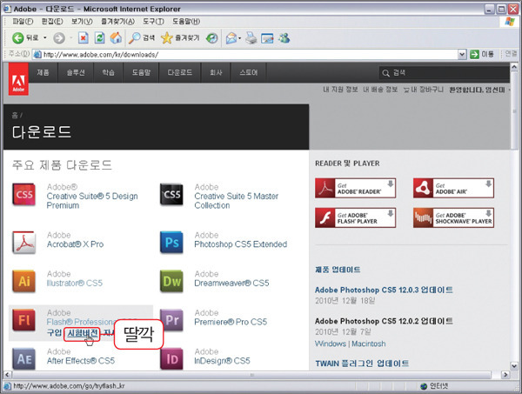Click the 내 배송 정보 link
Image resolution: width=522 pixels, height=394 pixels.
pyautogui.click(x=380, y=90)
